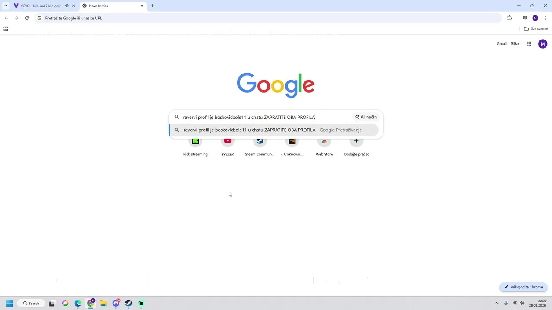
Task: Open the Slike link
Action: (515, 44)
